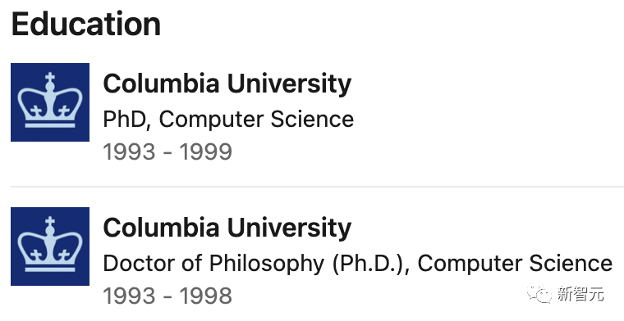The image size is (624, 321).
Task: Click the second Columbia University crown logo
Action: coord(50,246)
